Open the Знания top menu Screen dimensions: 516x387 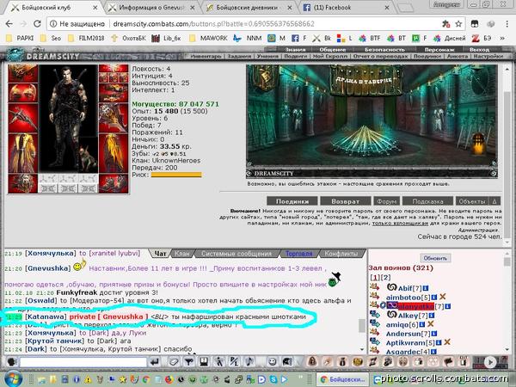point(295,49)
